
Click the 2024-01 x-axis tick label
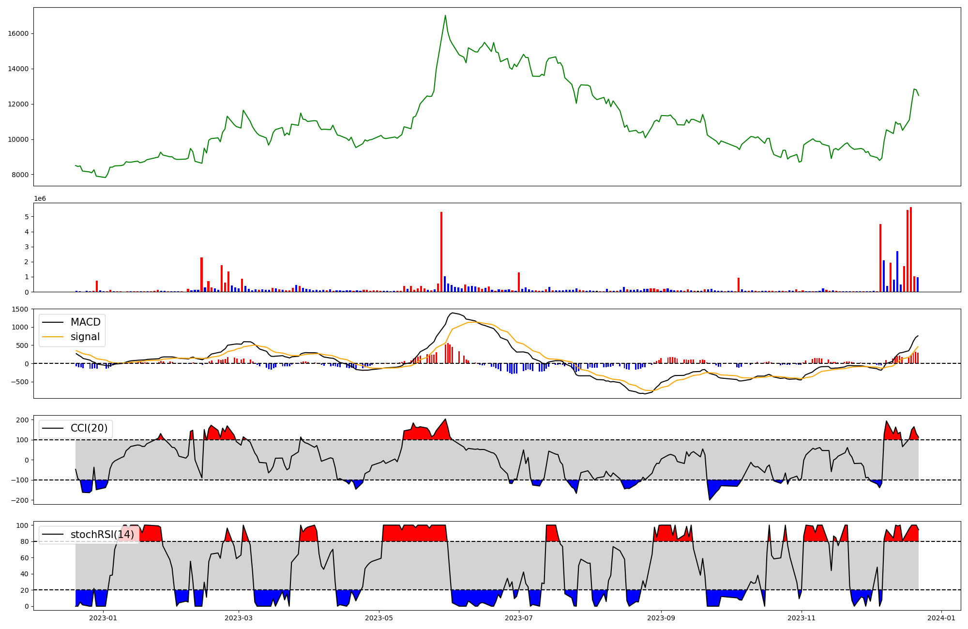(x=941, y=618)
